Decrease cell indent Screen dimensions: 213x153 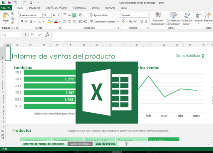click(x=81, y=21)
